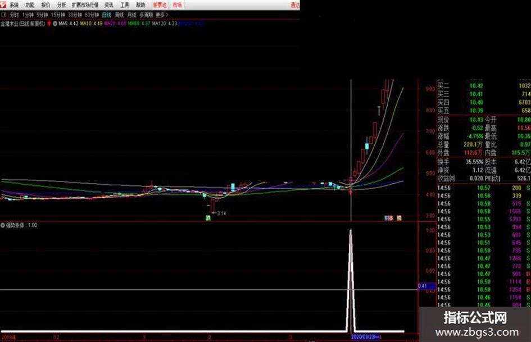Viewport: 531px width, 342px height.
Task: Click the MA5 4.42 indicator label
Action: (x=69, y=24)
